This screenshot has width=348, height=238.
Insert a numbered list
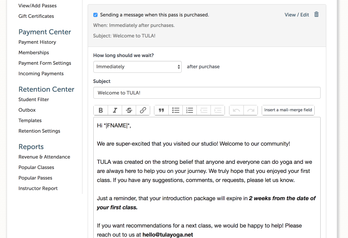(x=189, y=110)
